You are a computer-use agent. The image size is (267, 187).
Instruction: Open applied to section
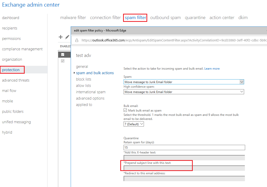point(84,105)
